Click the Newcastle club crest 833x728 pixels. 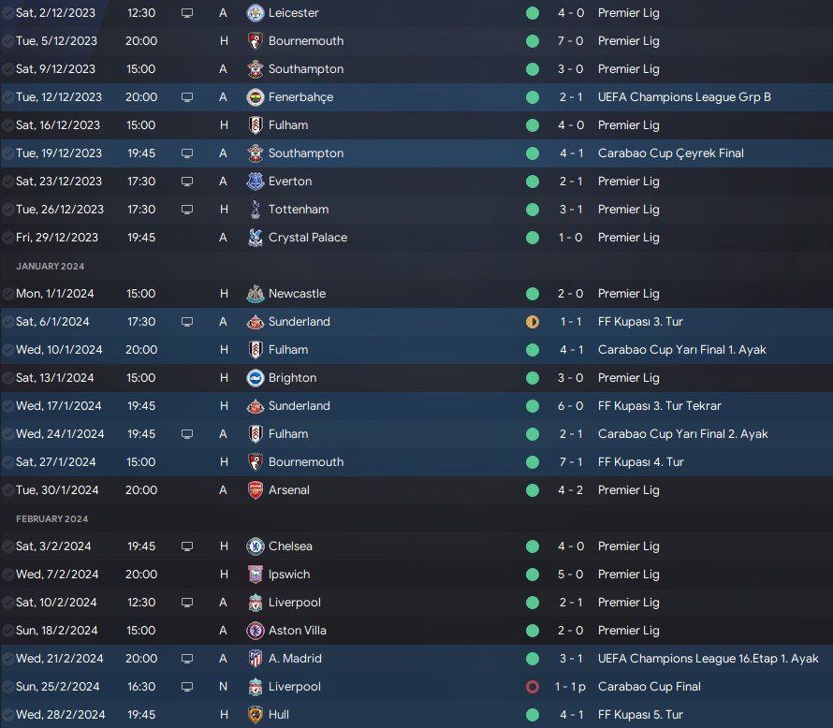(256, 294)
